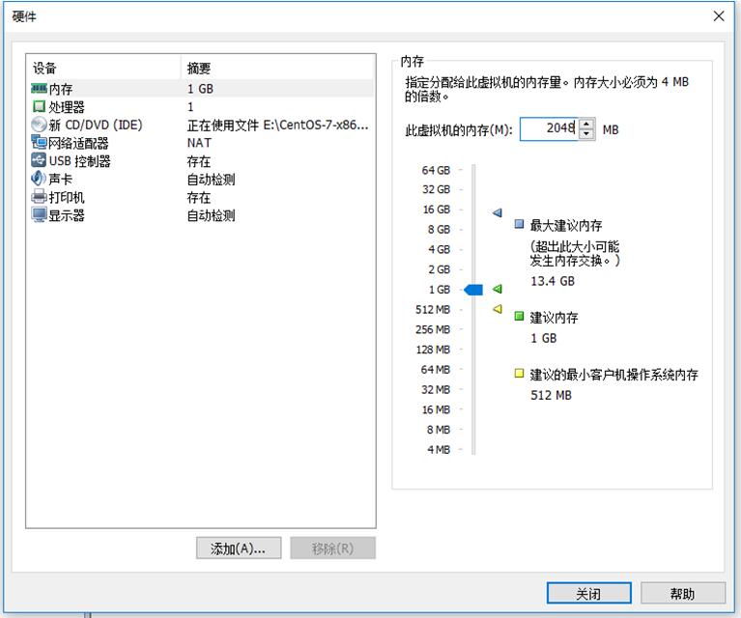This screenshot has width=741, height=618.
Task: Select the network adapter (网络适配器) icon
Action: (39, 142)
